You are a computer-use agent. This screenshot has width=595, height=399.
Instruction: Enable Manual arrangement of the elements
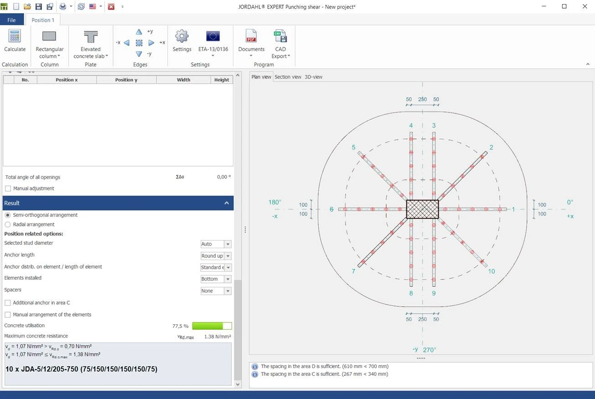tap(8, 315)
